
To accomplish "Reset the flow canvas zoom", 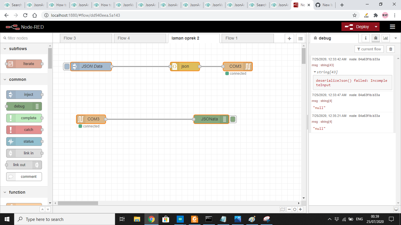I will point(294,209).
